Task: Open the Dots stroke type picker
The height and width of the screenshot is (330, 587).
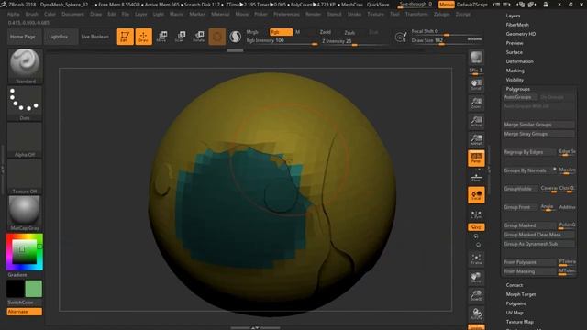Action: 25,103
